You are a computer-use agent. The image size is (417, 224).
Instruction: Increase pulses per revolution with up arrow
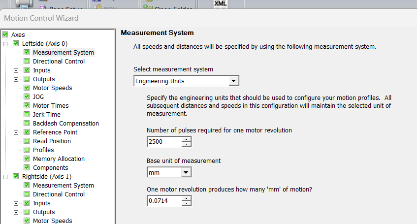coord(186,140)
